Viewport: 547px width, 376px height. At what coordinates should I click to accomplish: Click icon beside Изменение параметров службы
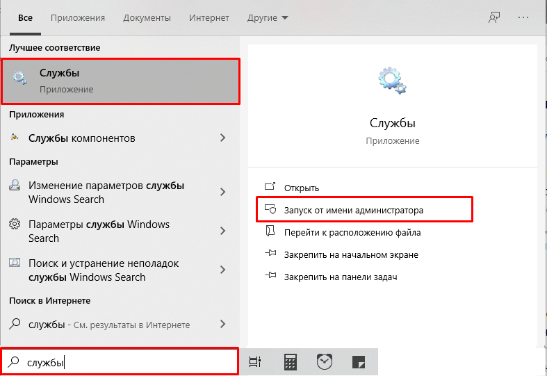pos(15,185)
